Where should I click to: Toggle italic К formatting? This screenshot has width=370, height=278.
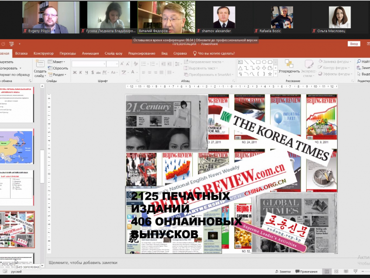(x=80, y=72)
